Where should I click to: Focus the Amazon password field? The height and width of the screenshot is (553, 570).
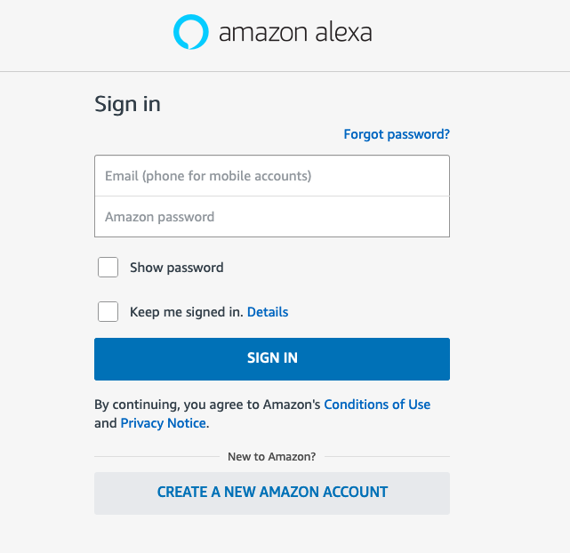(272, 217)
